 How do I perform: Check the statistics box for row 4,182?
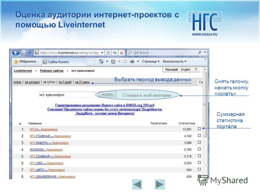(x=199, y=136)
